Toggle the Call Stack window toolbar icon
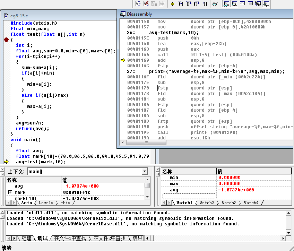The width and height of the screenshot is (294, 251). point(258,3)
